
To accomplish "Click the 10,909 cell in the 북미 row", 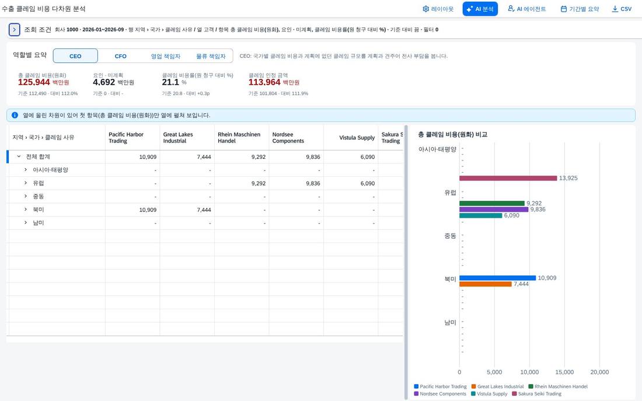I will (132, 210).
